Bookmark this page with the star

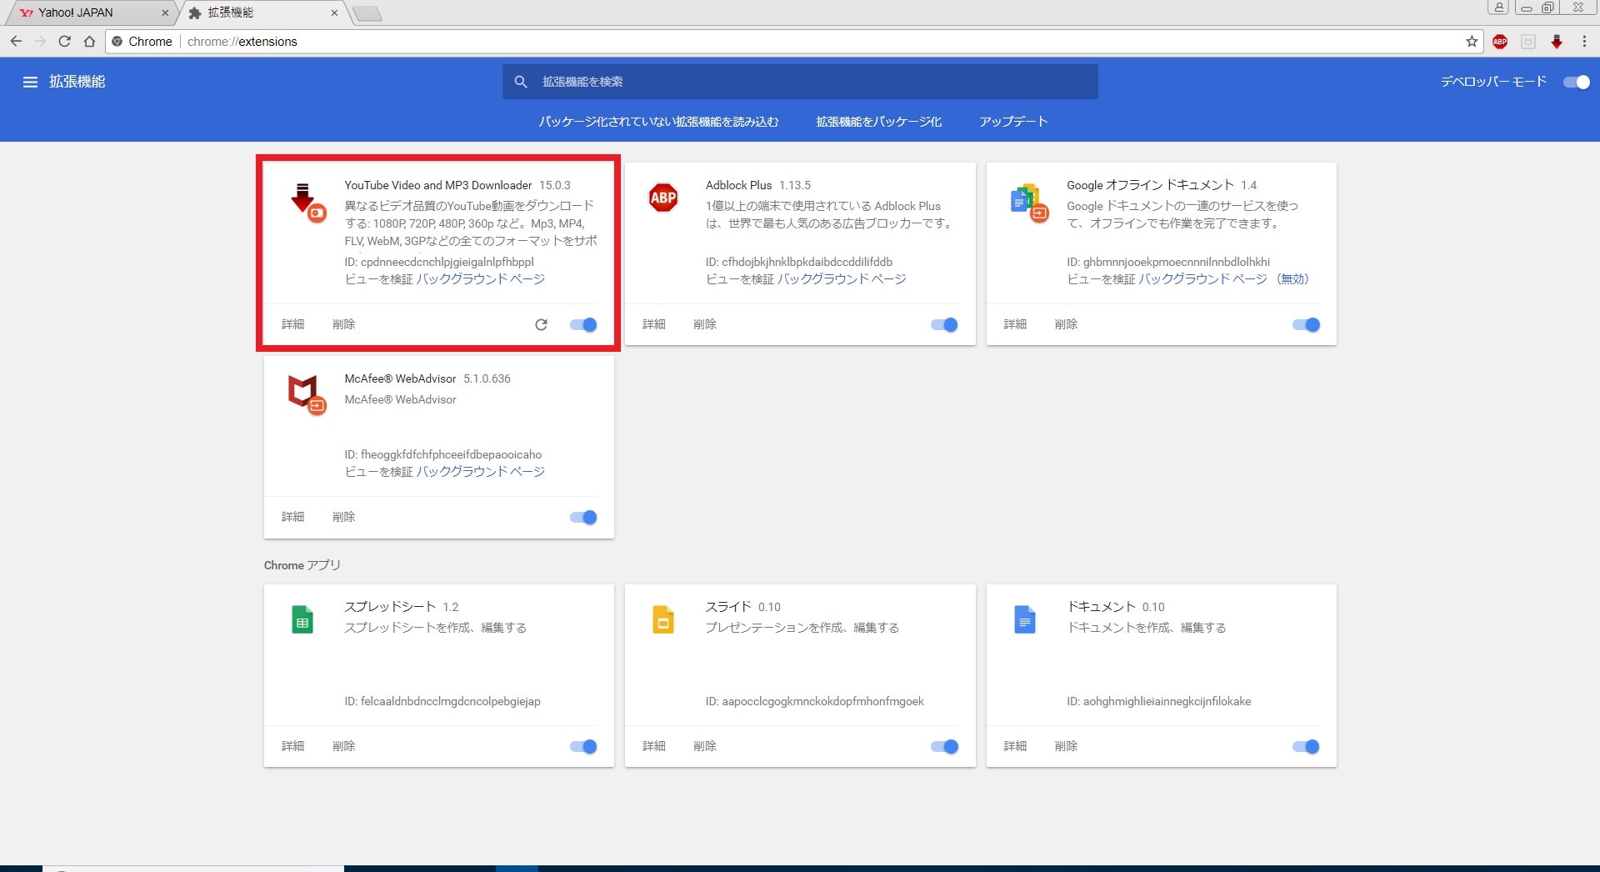click(1472, 41)
